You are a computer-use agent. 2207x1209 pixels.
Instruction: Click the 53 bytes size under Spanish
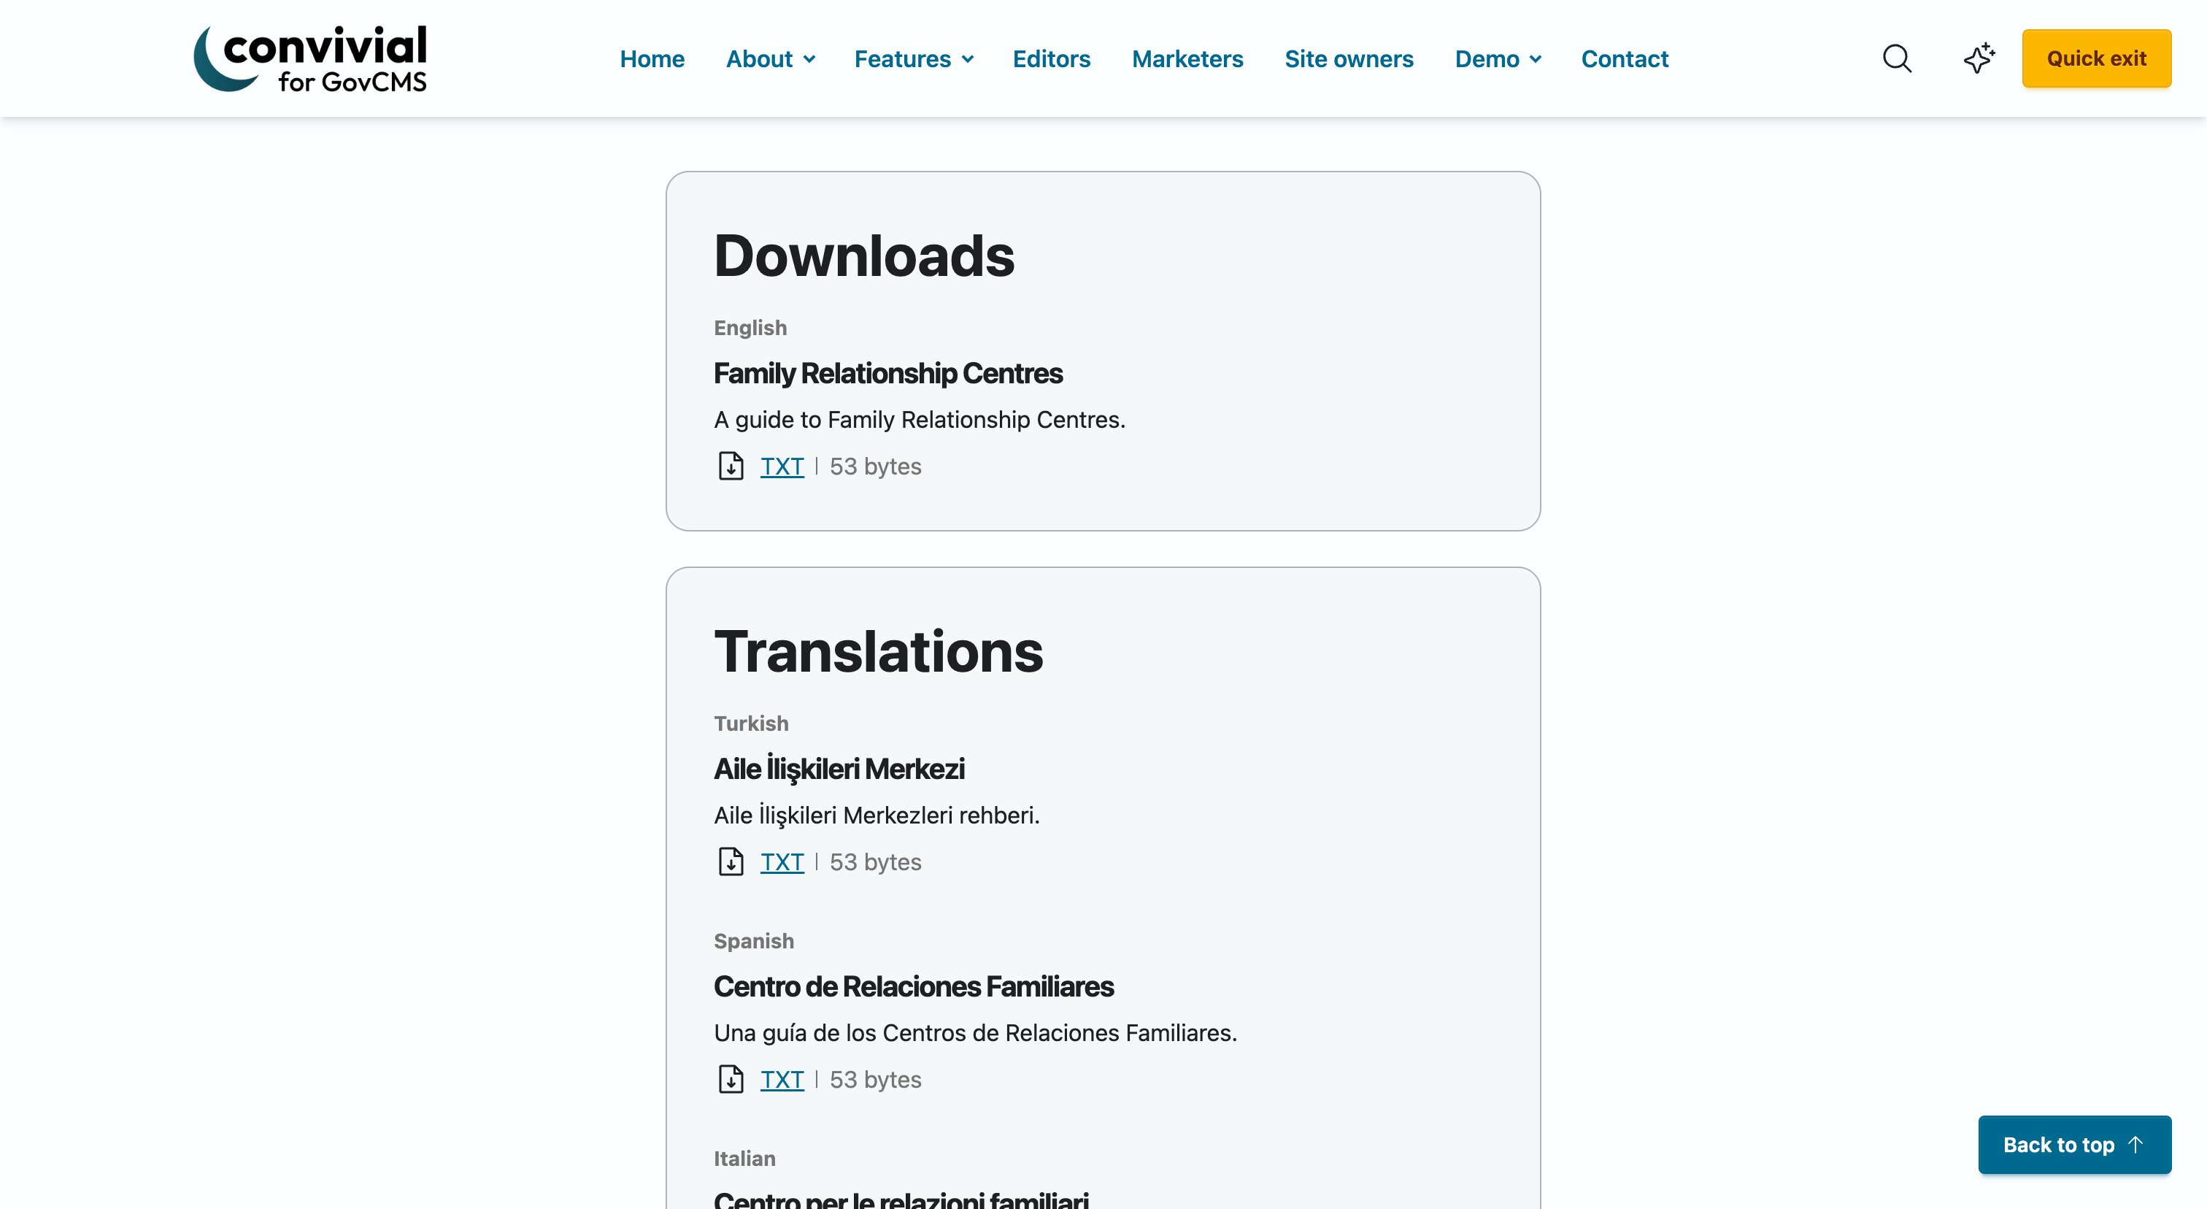point(875,1080)
